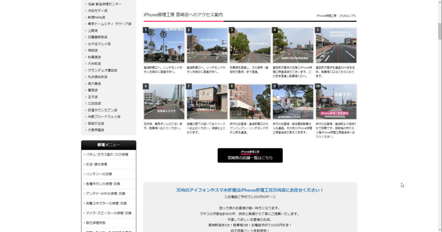Viewport: 442px width, 232px height.
Task: Select 水没・浸水修理 in repair menu
Action: coord(108,164)
